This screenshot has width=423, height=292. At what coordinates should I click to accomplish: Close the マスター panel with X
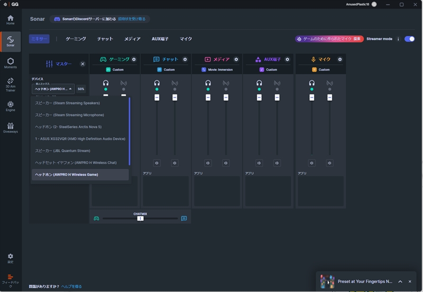pyautogui.click(x=83, y=64)
